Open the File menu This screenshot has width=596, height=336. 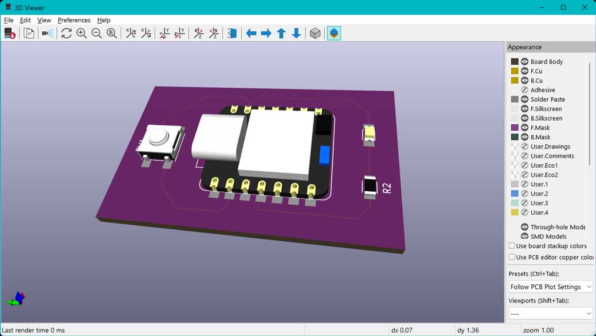click(x=8, y=20)
